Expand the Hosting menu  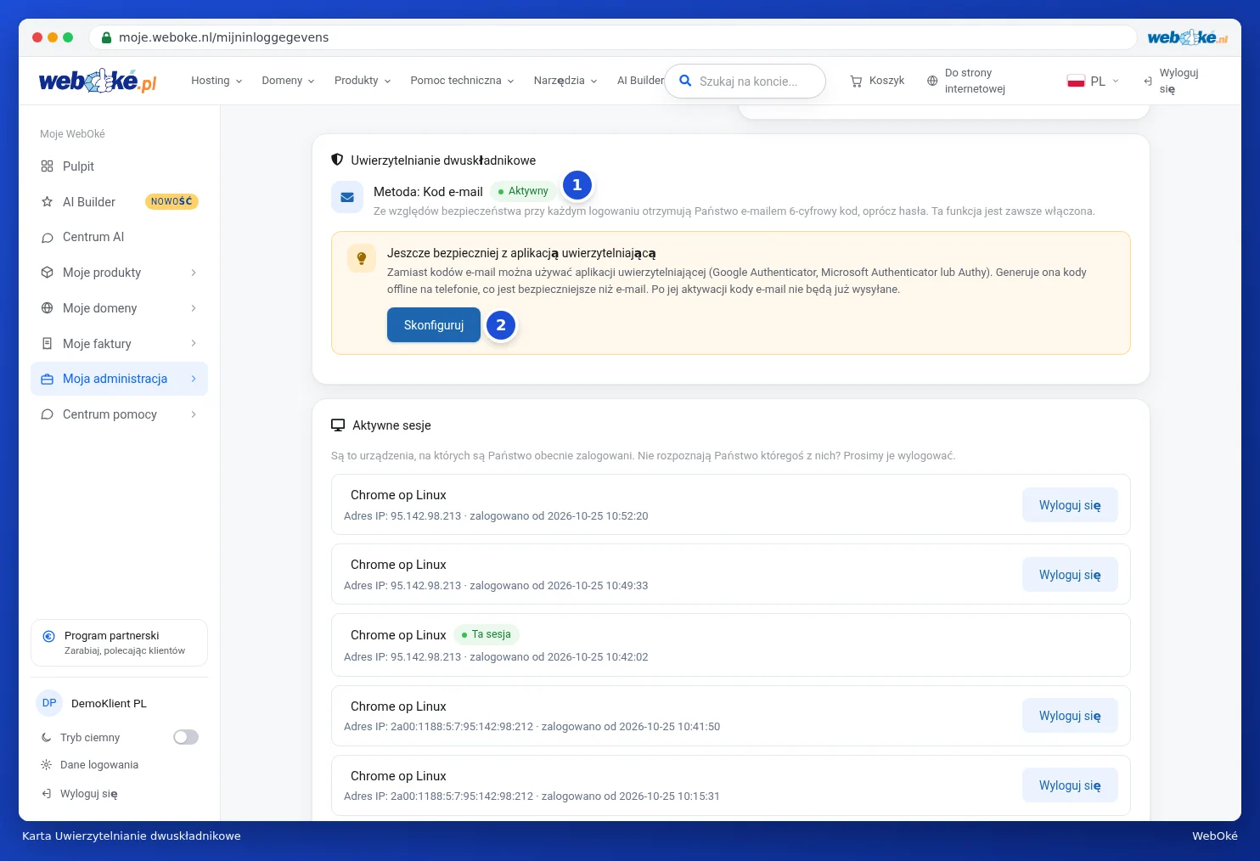coord(217,81)
